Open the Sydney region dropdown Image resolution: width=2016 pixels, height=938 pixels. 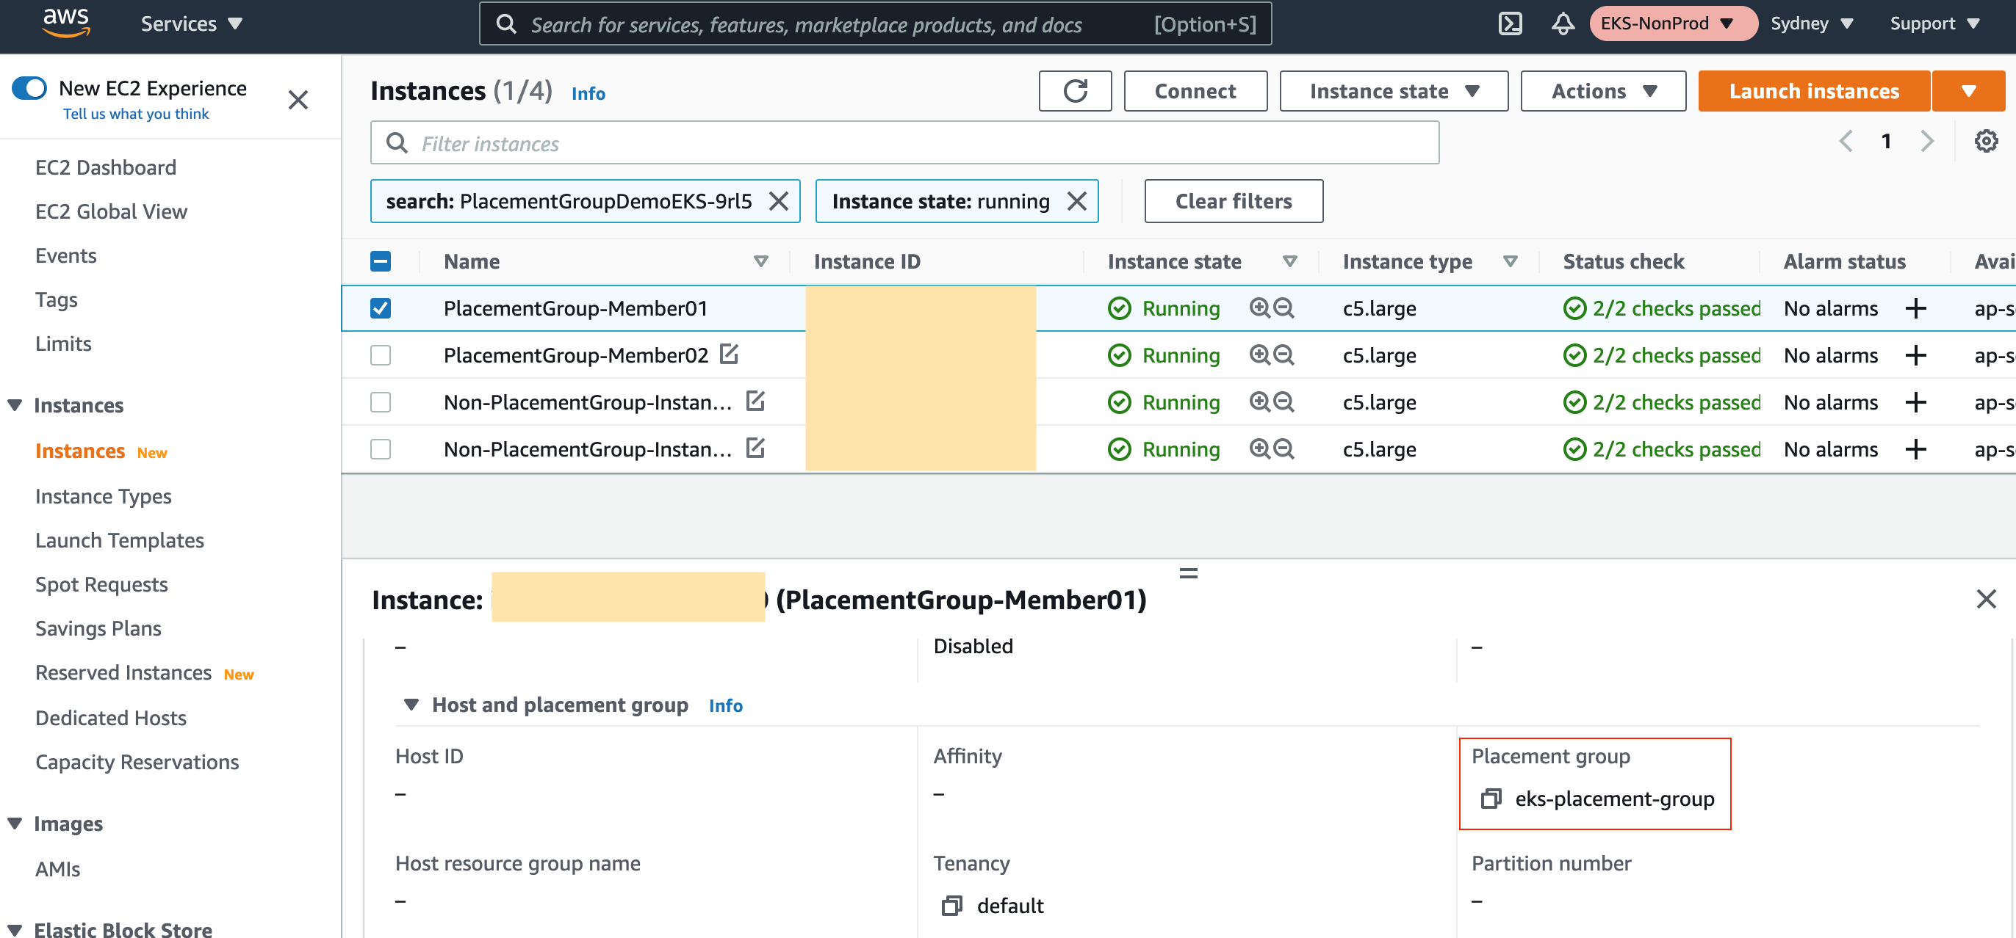1812,23
